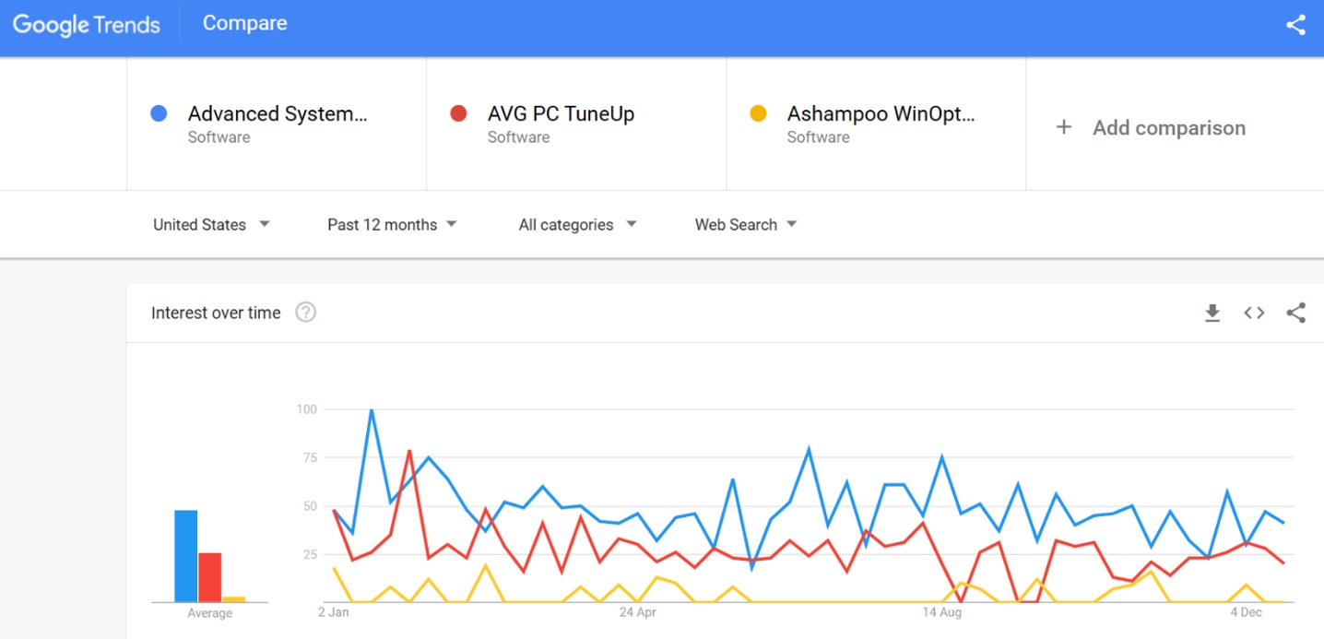
Task: Click the red dot for AVG PC TuneUp
Action: pyautogui.click(x=458, y=114)
